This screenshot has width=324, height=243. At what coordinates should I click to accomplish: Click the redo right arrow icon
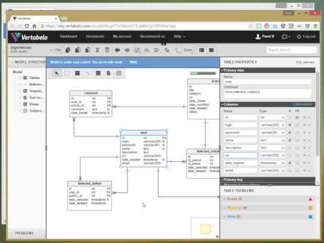pos(127,50)
